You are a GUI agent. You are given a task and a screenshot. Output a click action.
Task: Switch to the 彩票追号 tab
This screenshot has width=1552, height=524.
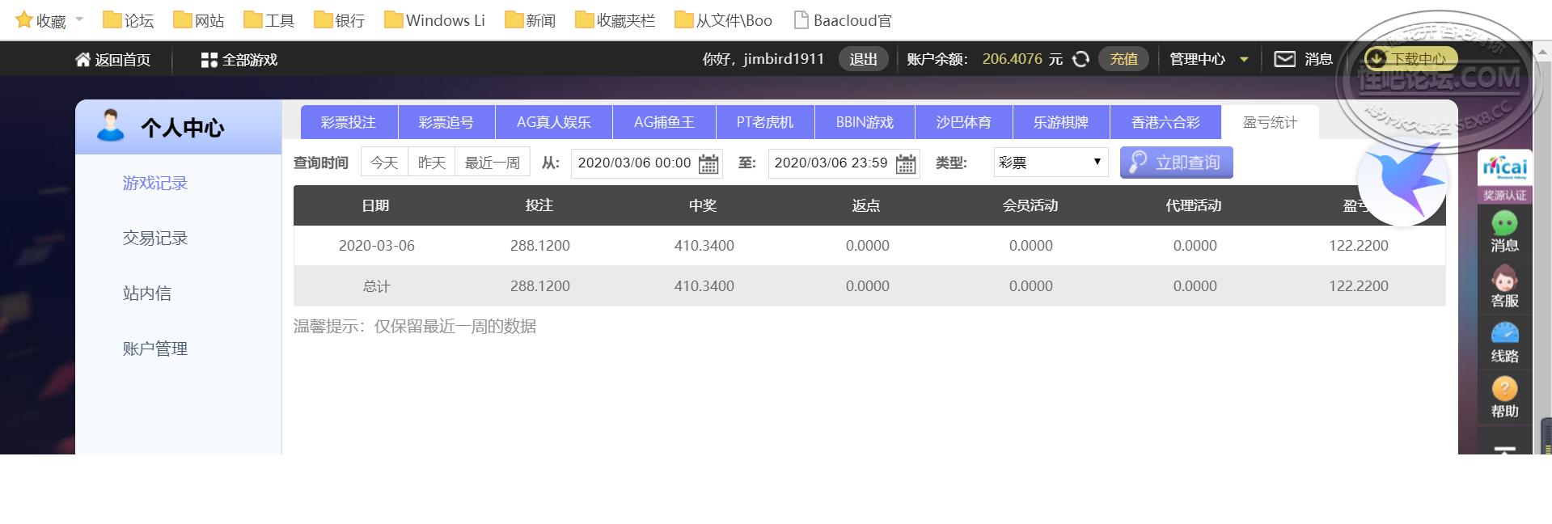click(x=446, y=122)
